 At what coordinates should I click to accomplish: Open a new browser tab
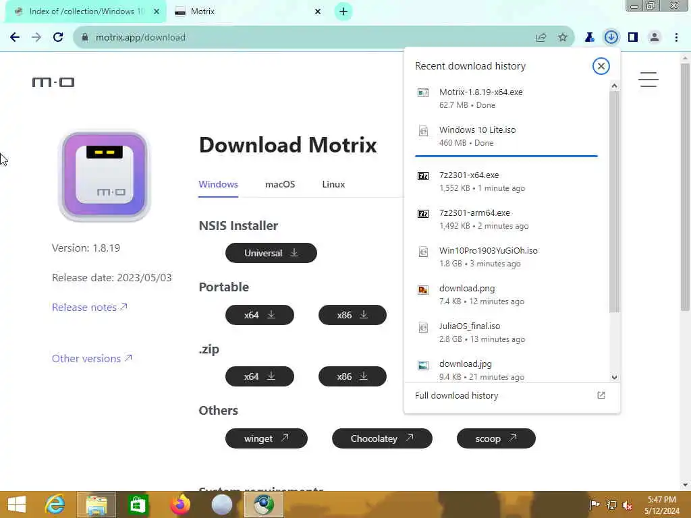(x=343, y=11)
